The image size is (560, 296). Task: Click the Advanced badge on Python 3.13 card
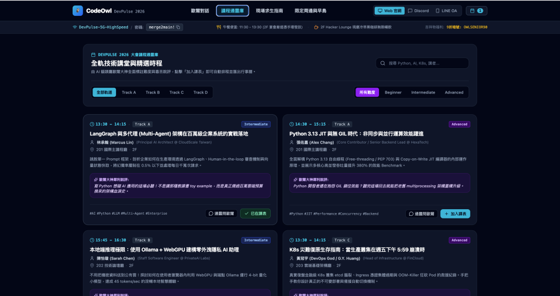[459, 124]
